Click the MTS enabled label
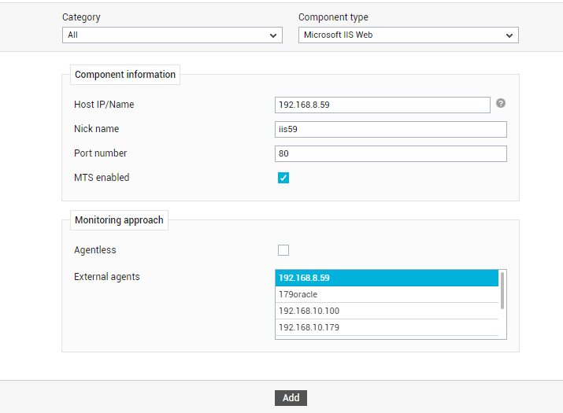Image resolution: width=563 pixels, height=413 pixels. pos(102,178)
